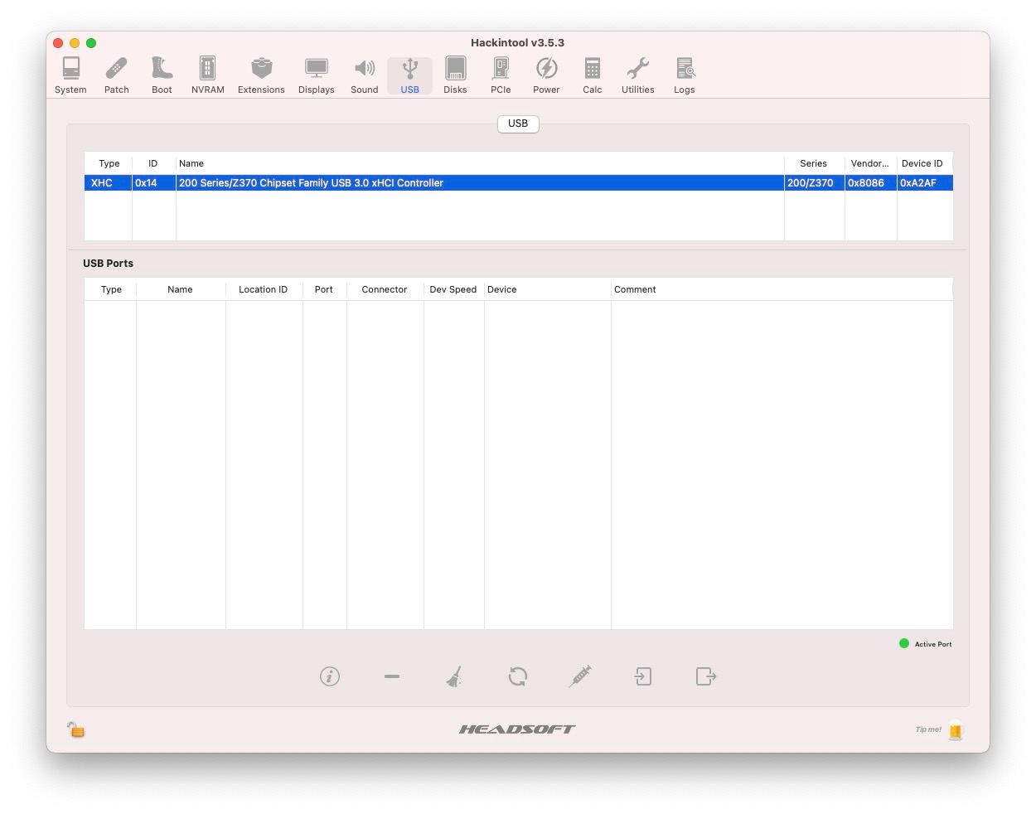Click the Tip me beer icon
This screenshot has height=814, width=1036.
(x=956, y=730)
